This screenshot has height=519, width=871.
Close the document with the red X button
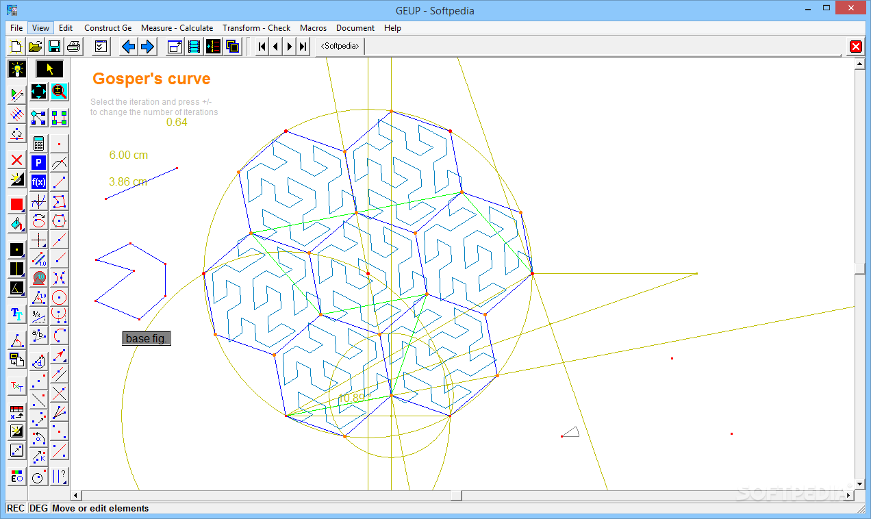click(855, 47)
